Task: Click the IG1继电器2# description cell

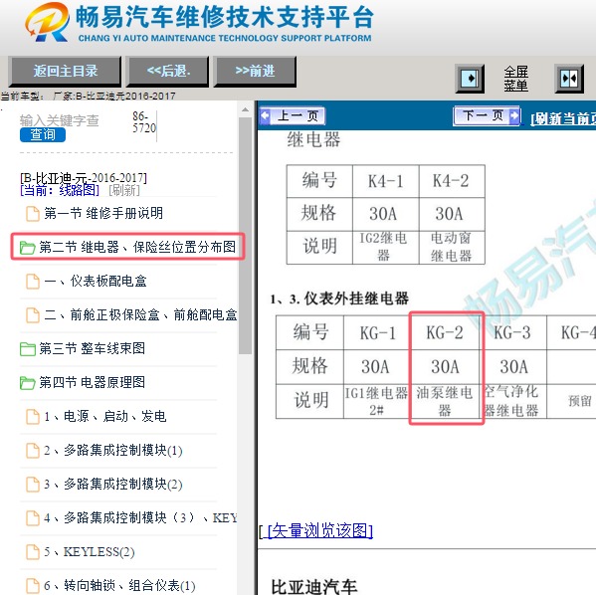Action: coord(377,402)
